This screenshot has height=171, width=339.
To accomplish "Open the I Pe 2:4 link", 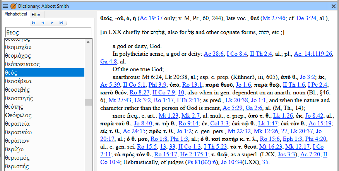I will [317, 85].
